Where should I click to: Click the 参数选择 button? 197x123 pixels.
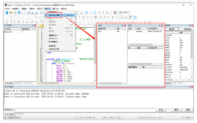pos(187,29)
